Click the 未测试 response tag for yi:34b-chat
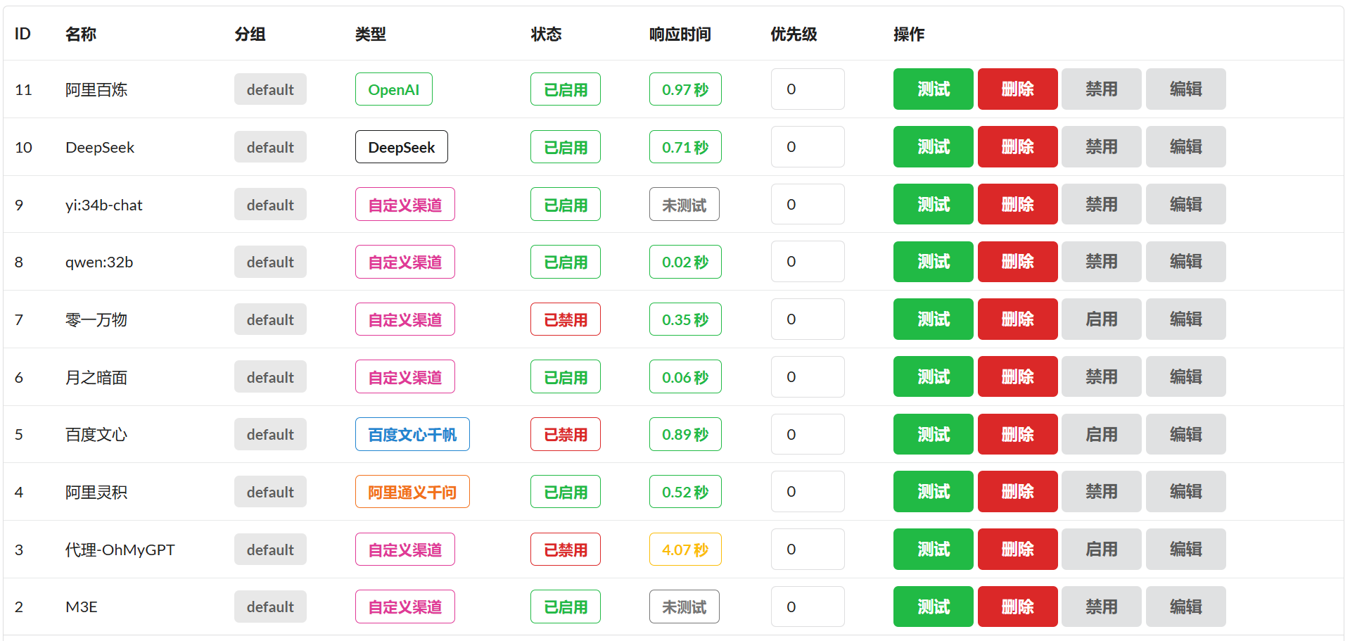This screenshot has height=641, width=1350. pos(684,205)
